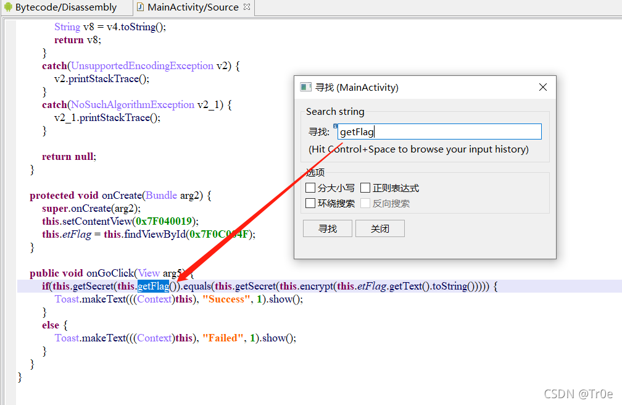The height and width of the screenshot is (405, 622).
Task: Click the onGoClick method name
Action: point(110,273)
